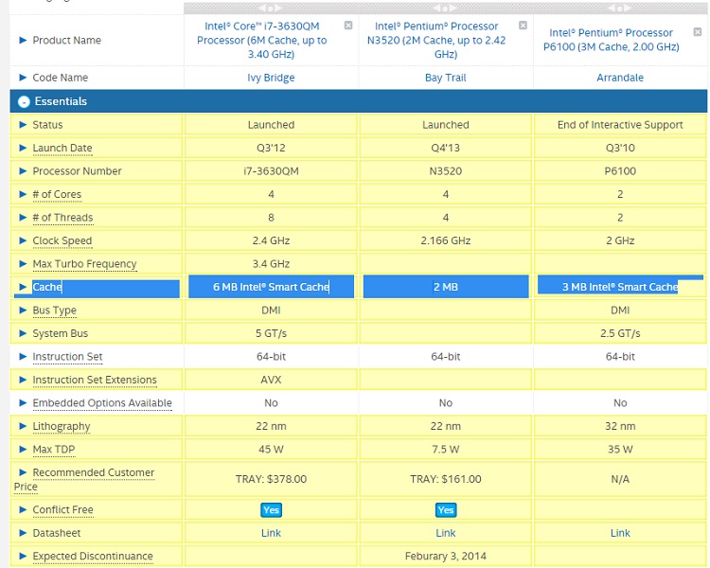
Task: Remove the Pentium P6100 column with its X icon
Action: click(698, 26)
